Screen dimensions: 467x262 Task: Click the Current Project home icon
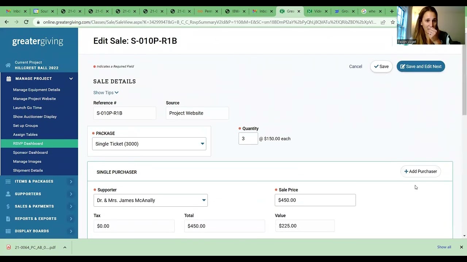[x=8, y=65]
